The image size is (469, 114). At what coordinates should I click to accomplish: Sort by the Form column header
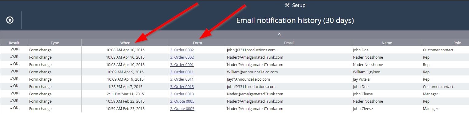pos(197,43)
